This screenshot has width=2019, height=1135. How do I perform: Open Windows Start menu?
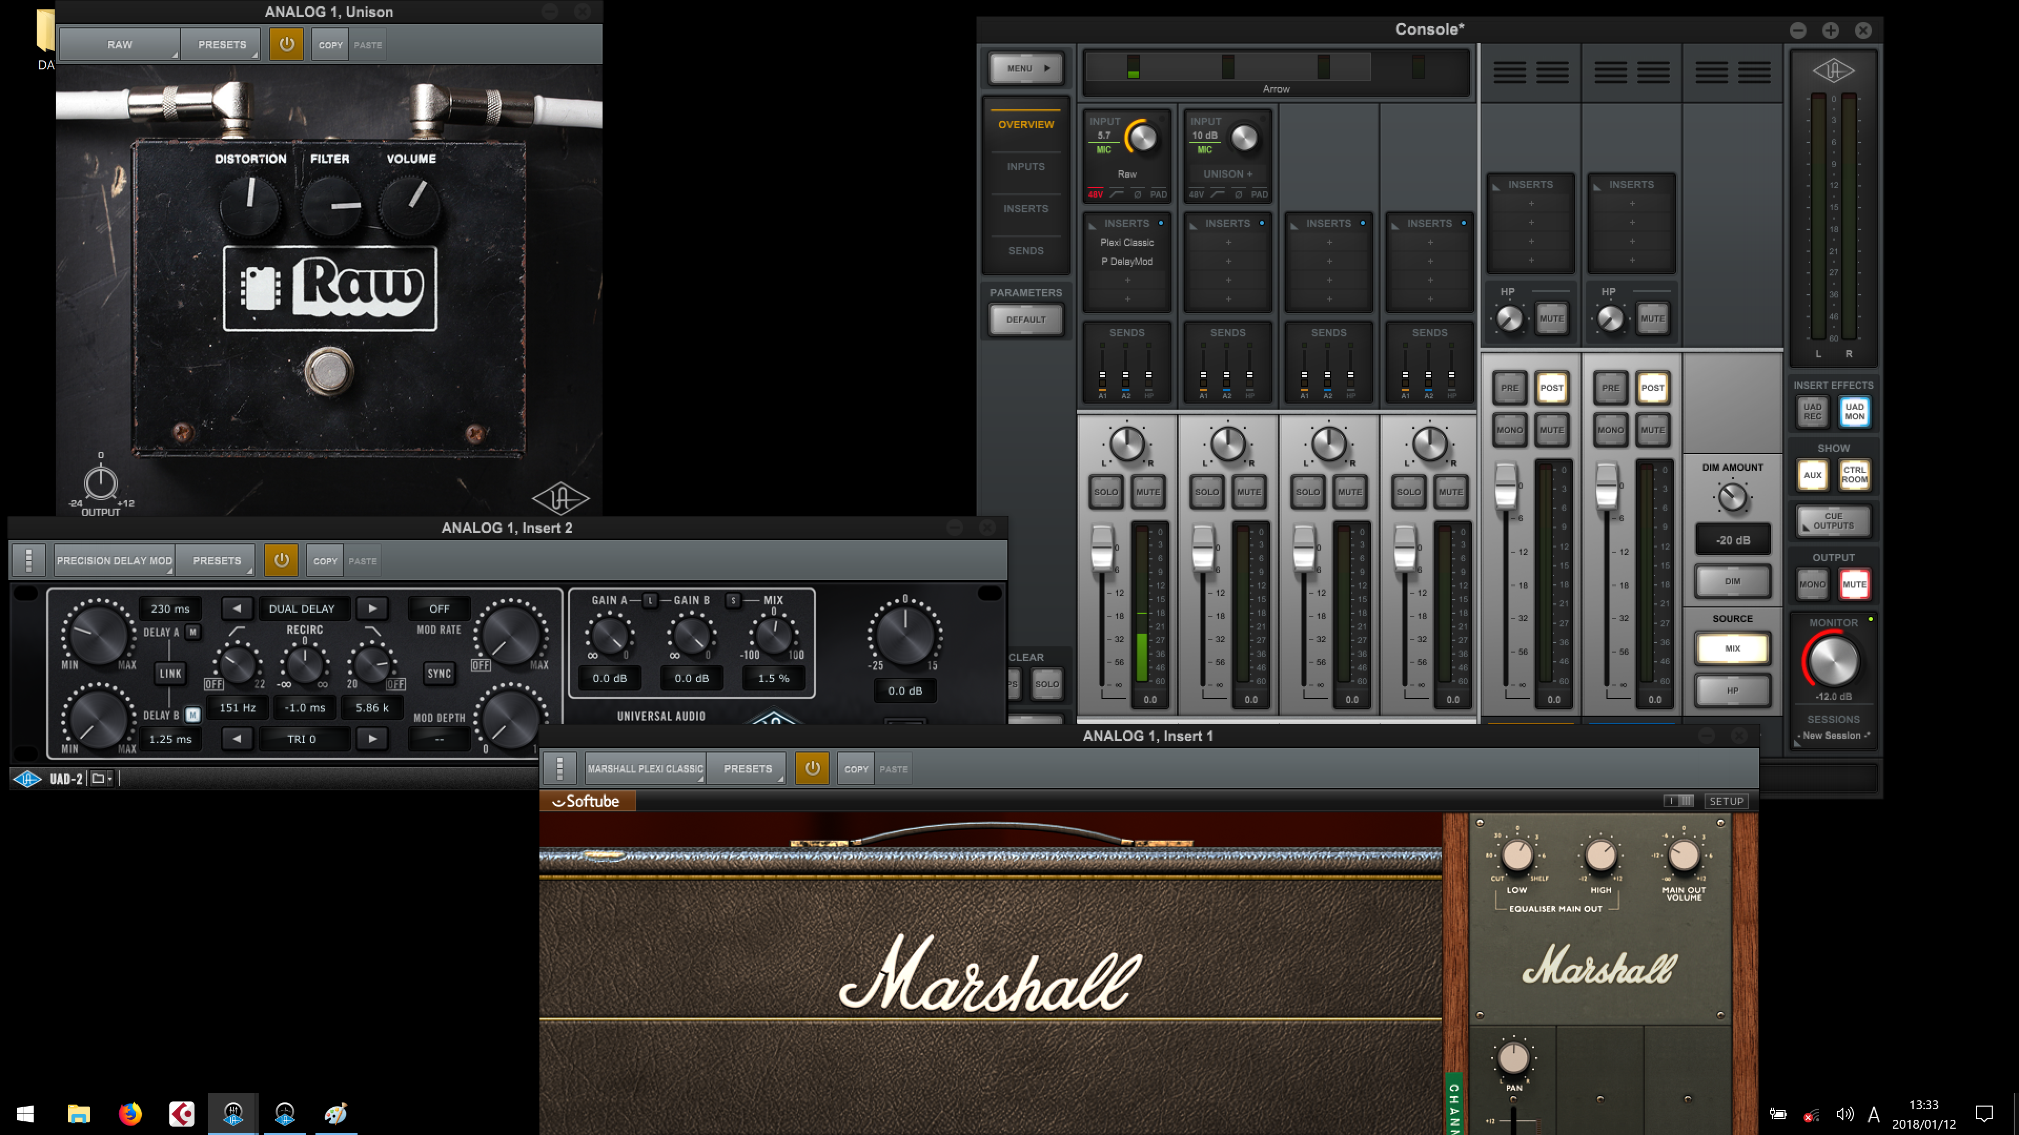[x=25, y=1113]
